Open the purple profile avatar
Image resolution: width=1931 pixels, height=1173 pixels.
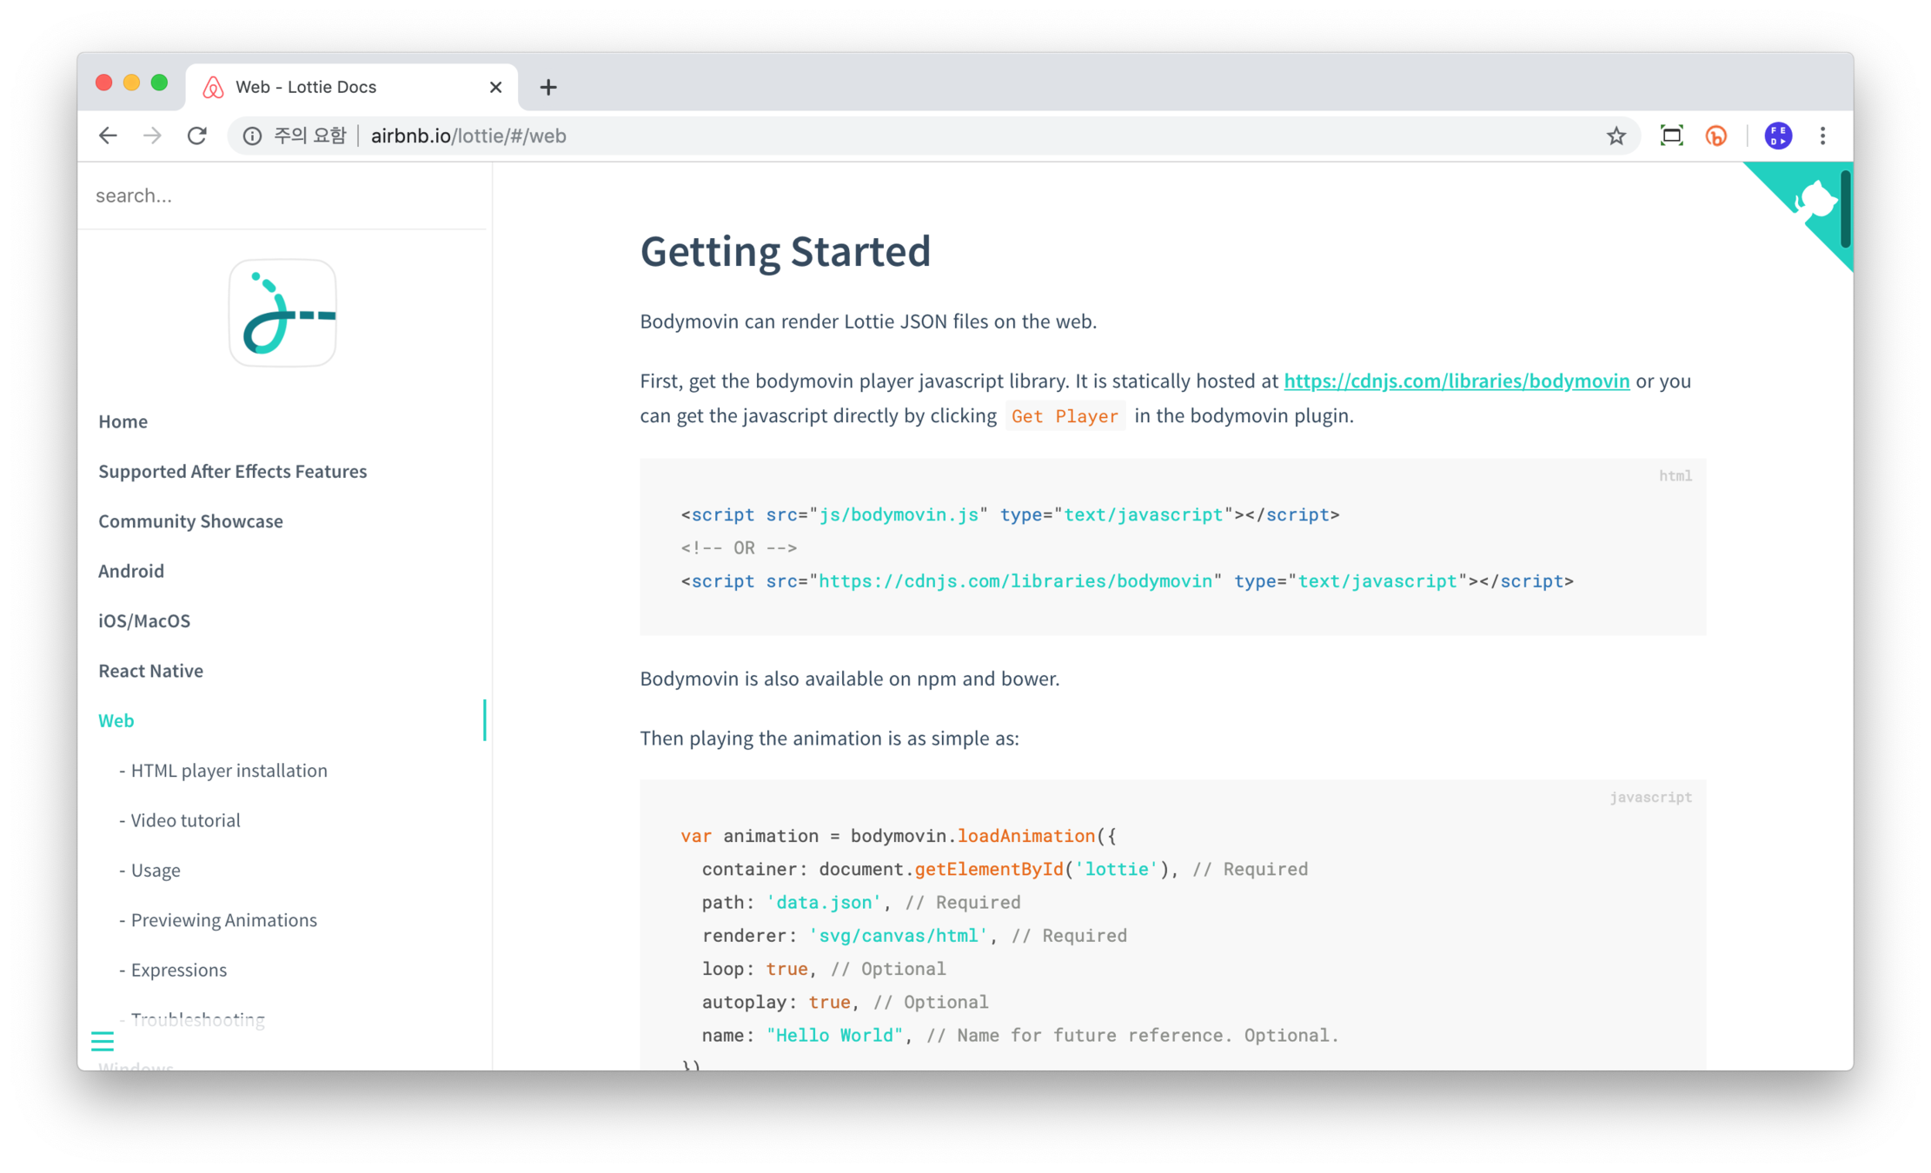1778,136
